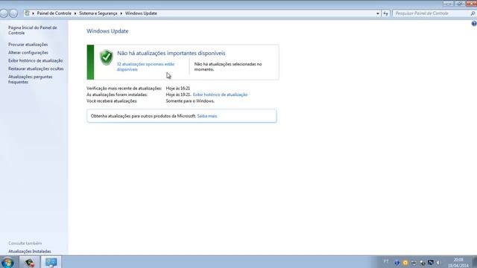This screenshot has height=268, width=477.
Task: Open sidebar Exibir histórico de atualização
Action: tap(35, 60)
